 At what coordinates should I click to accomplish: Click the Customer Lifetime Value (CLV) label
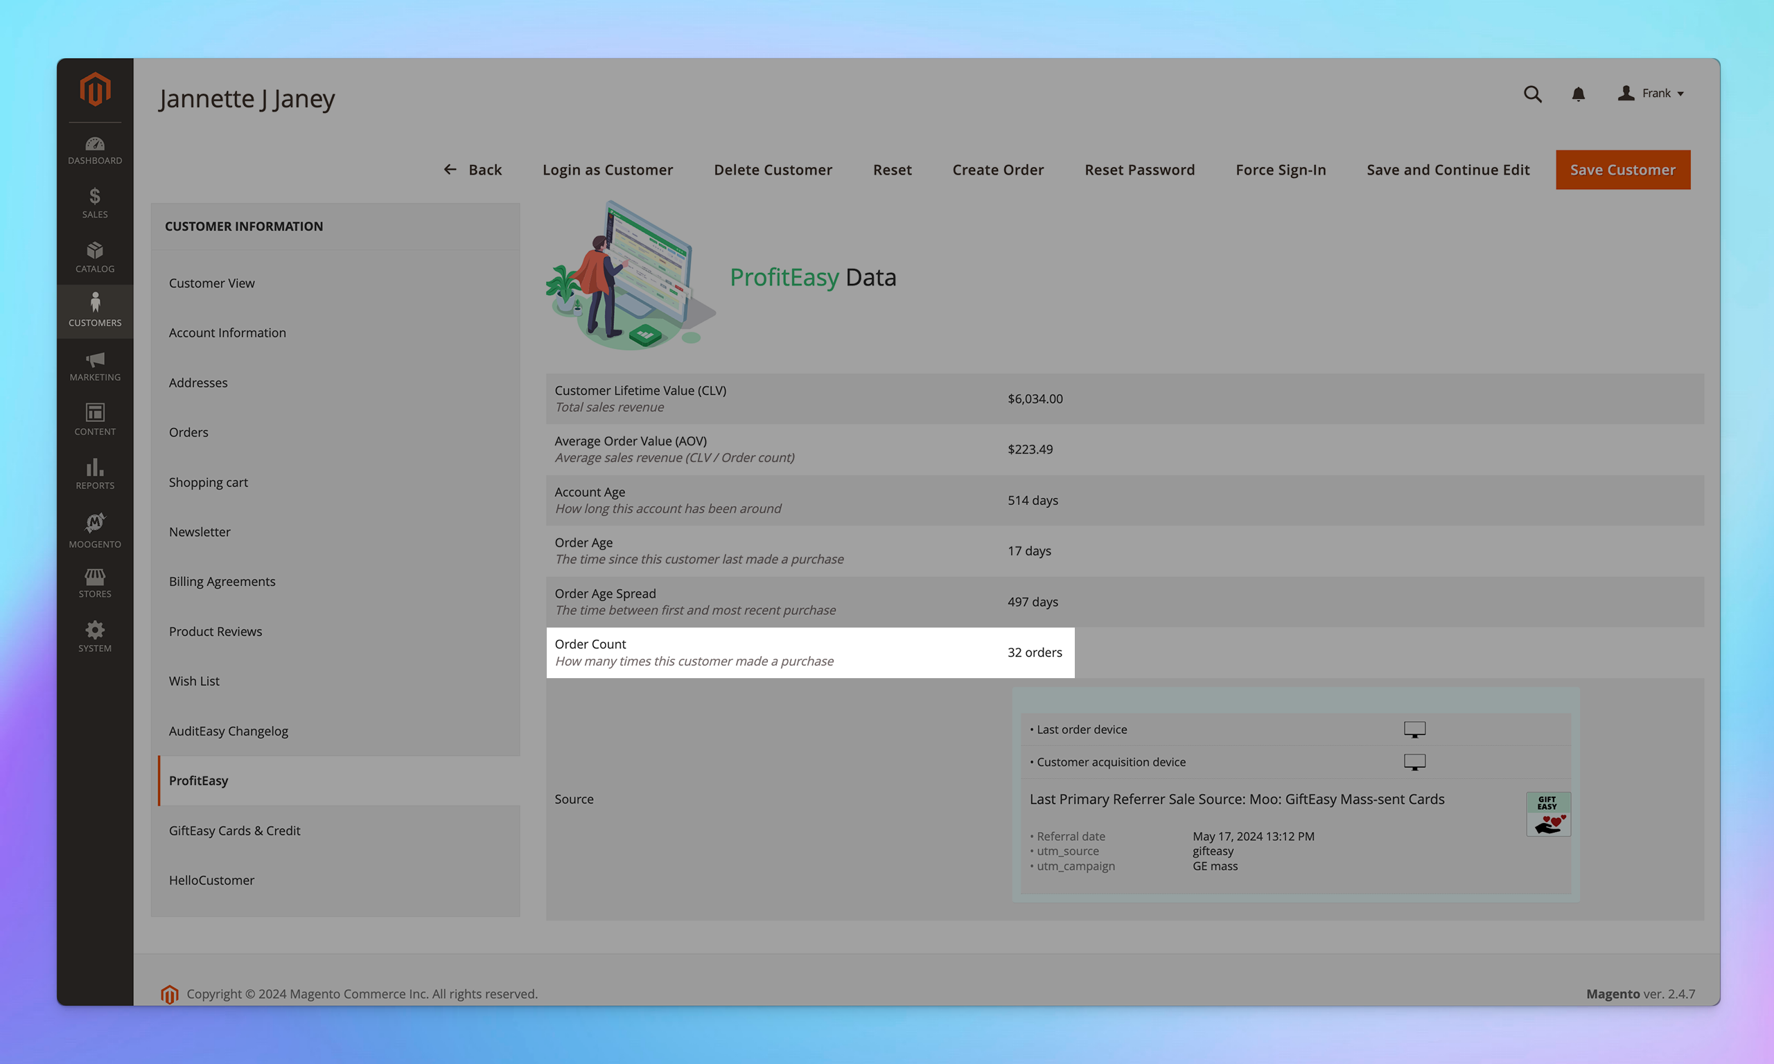[640, 391]
